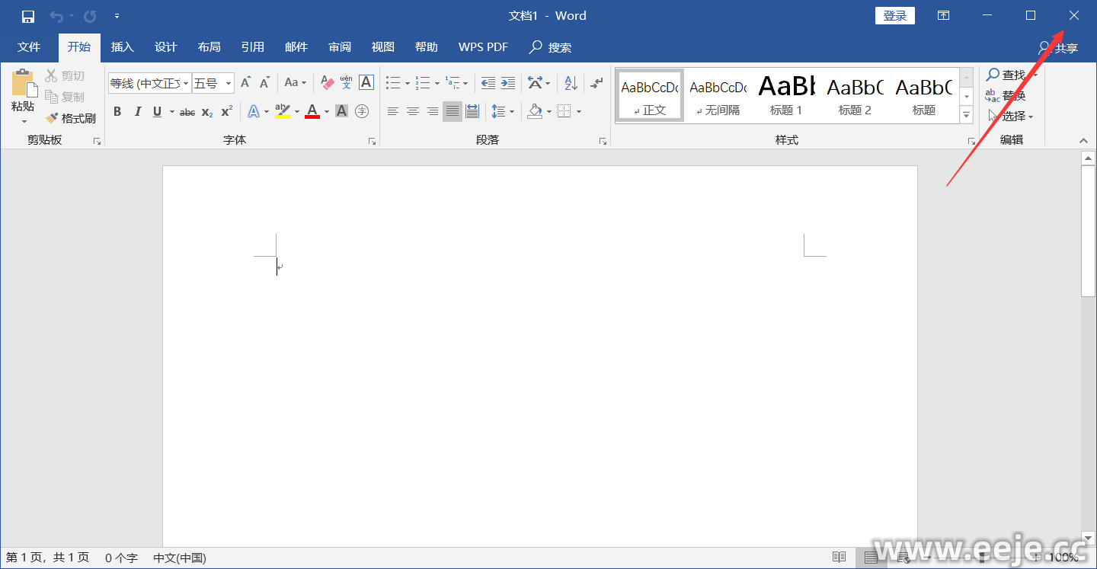This screenshot has width=1097, height=569.
Task: Select the 标题 1 style thumbnail
Action: click(x=786, y=94)
